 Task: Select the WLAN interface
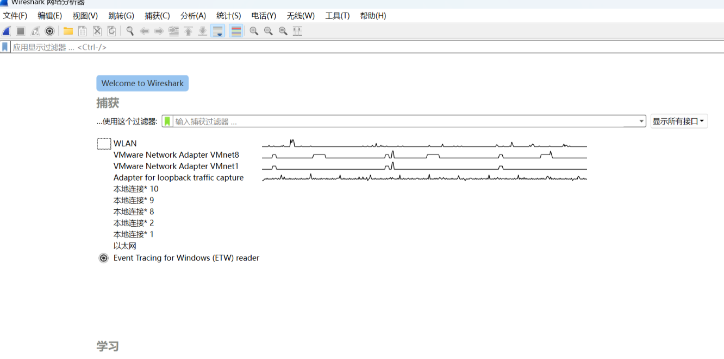coord(125,144)
